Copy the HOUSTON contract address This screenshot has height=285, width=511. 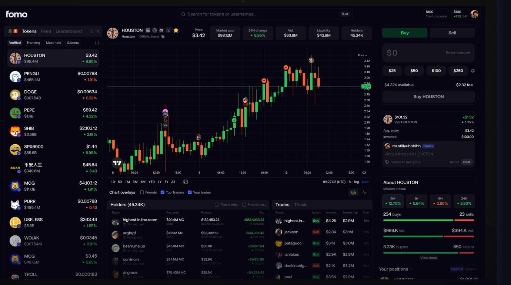163,37
